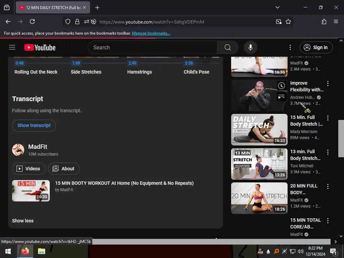
Task: Open MadFit Videos button
Action: tap(29, 169)
